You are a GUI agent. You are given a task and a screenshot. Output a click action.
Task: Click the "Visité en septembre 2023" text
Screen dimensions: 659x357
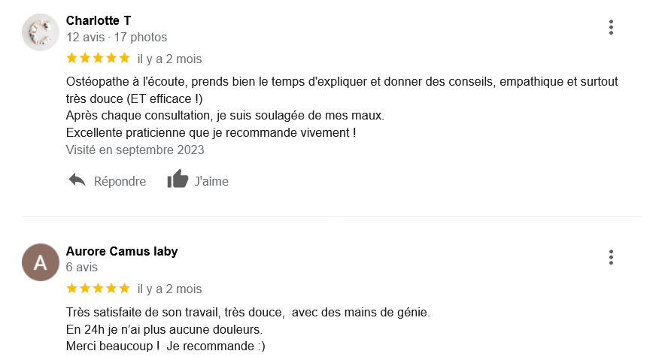coord(135,150)
